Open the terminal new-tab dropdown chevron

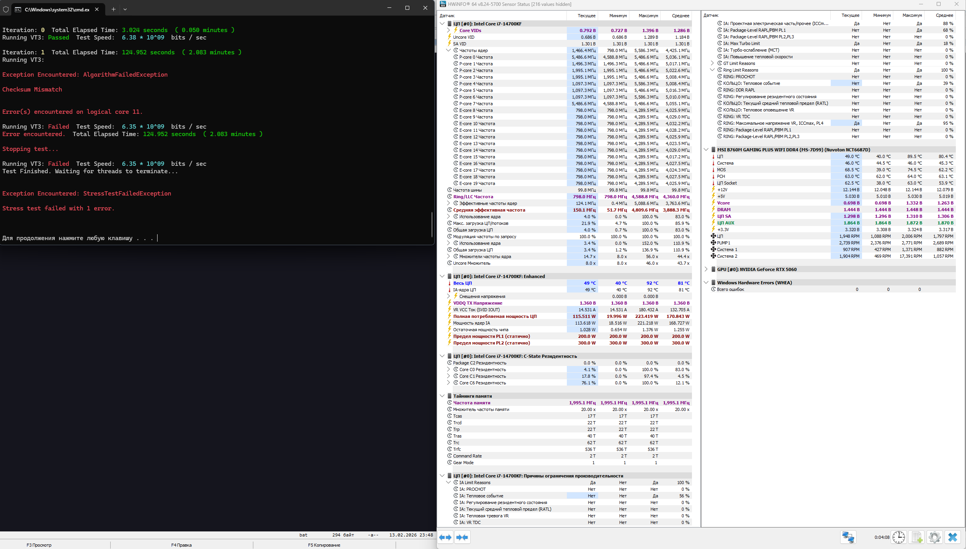coord(125,9)
